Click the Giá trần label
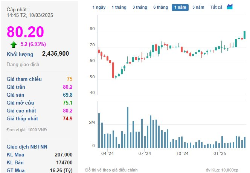This screenshot has height=173, width=250. [x=16, y=87]
